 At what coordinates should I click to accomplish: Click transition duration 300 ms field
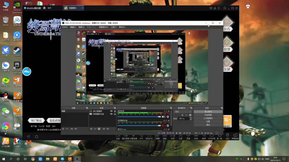[184, 119]
